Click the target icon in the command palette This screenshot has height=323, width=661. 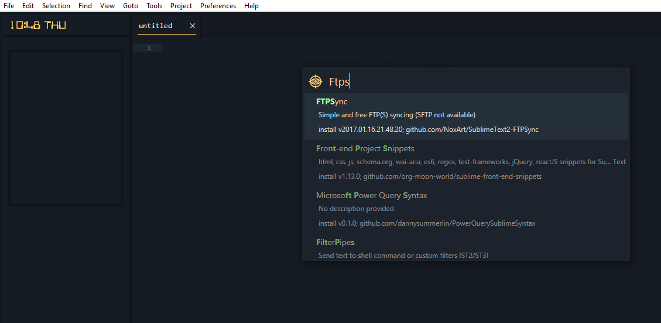click(316, 81)
